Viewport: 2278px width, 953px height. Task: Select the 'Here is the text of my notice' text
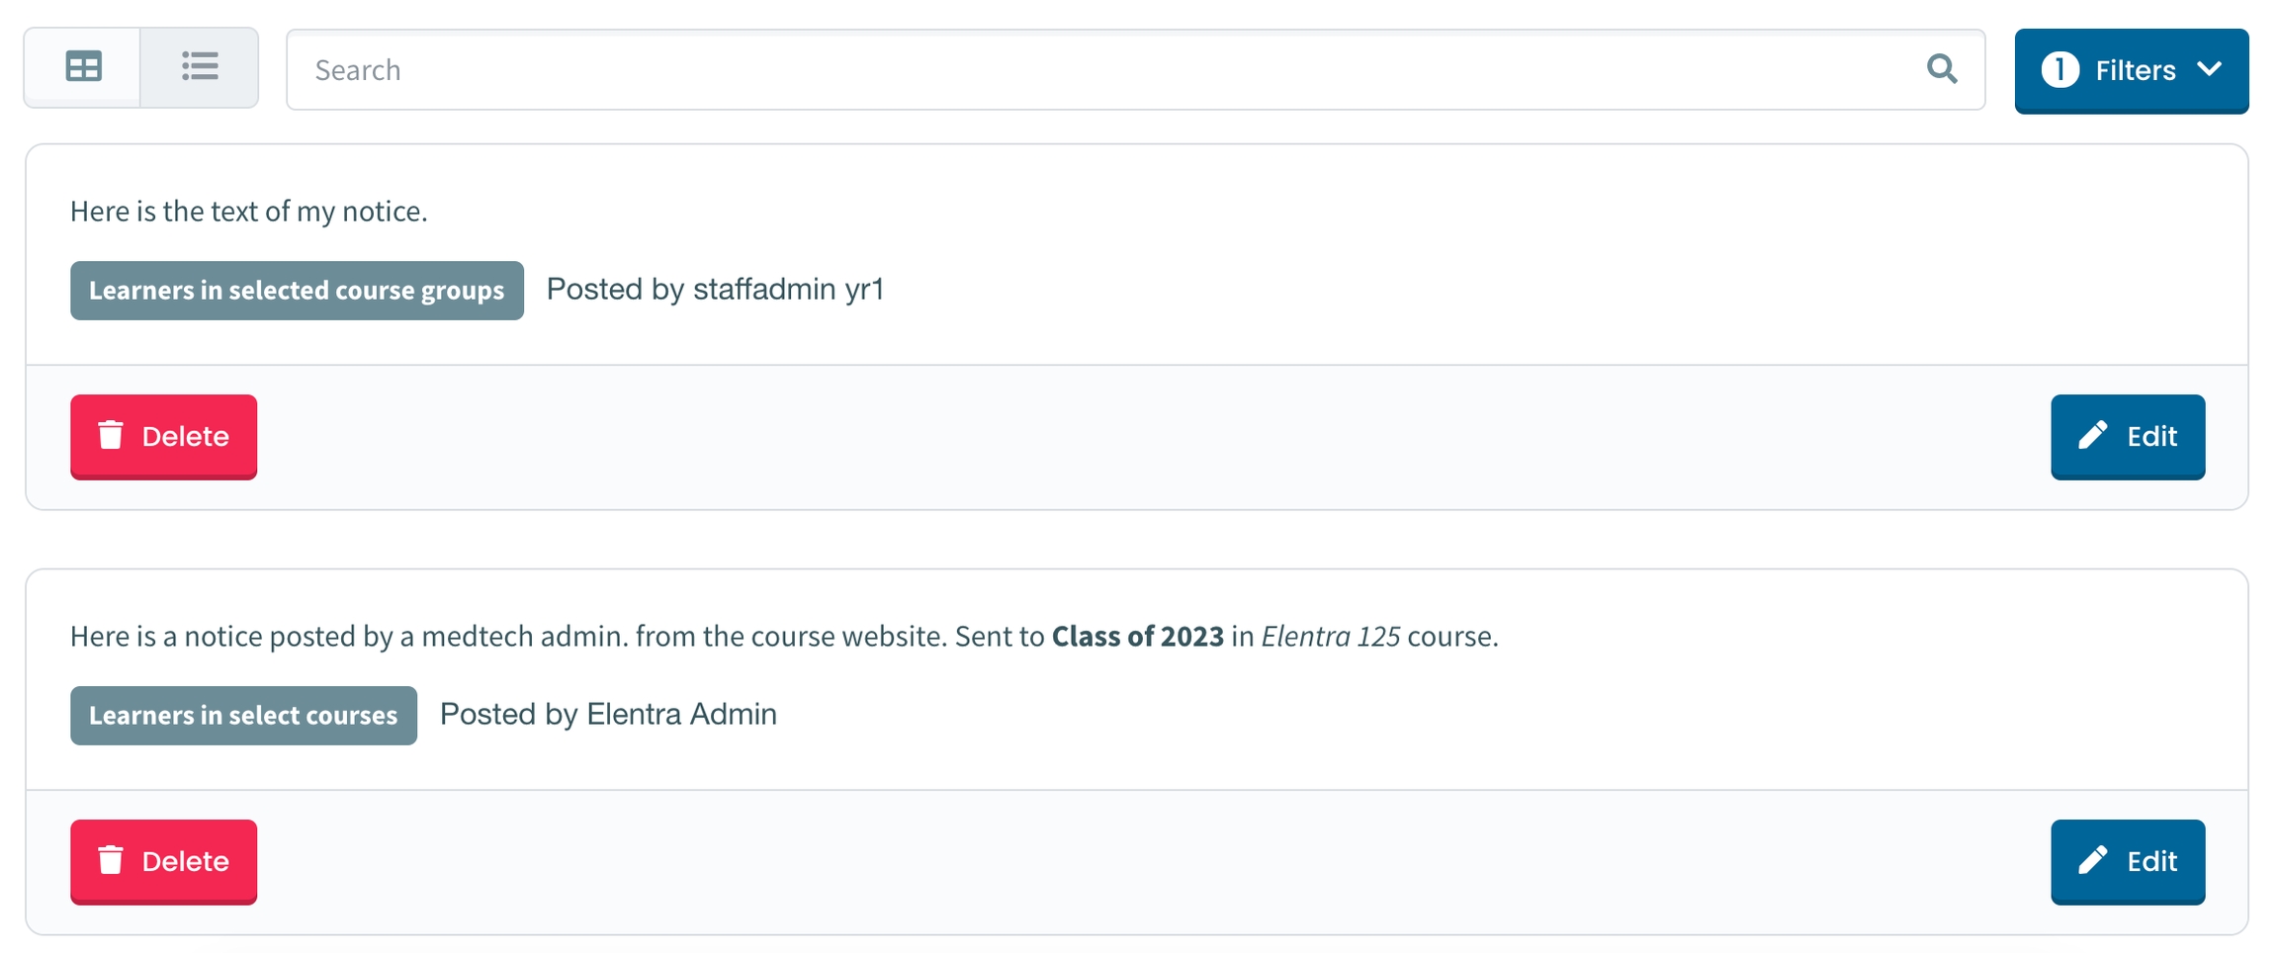[248, 212]
